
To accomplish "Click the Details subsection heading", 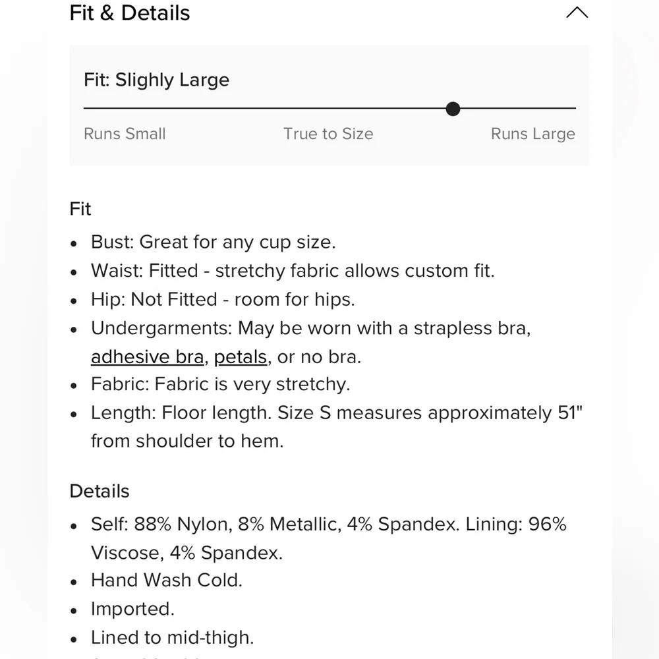I will [x=100, y=491].
